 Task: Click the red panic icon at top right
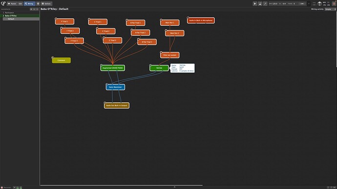coord(334,3)
